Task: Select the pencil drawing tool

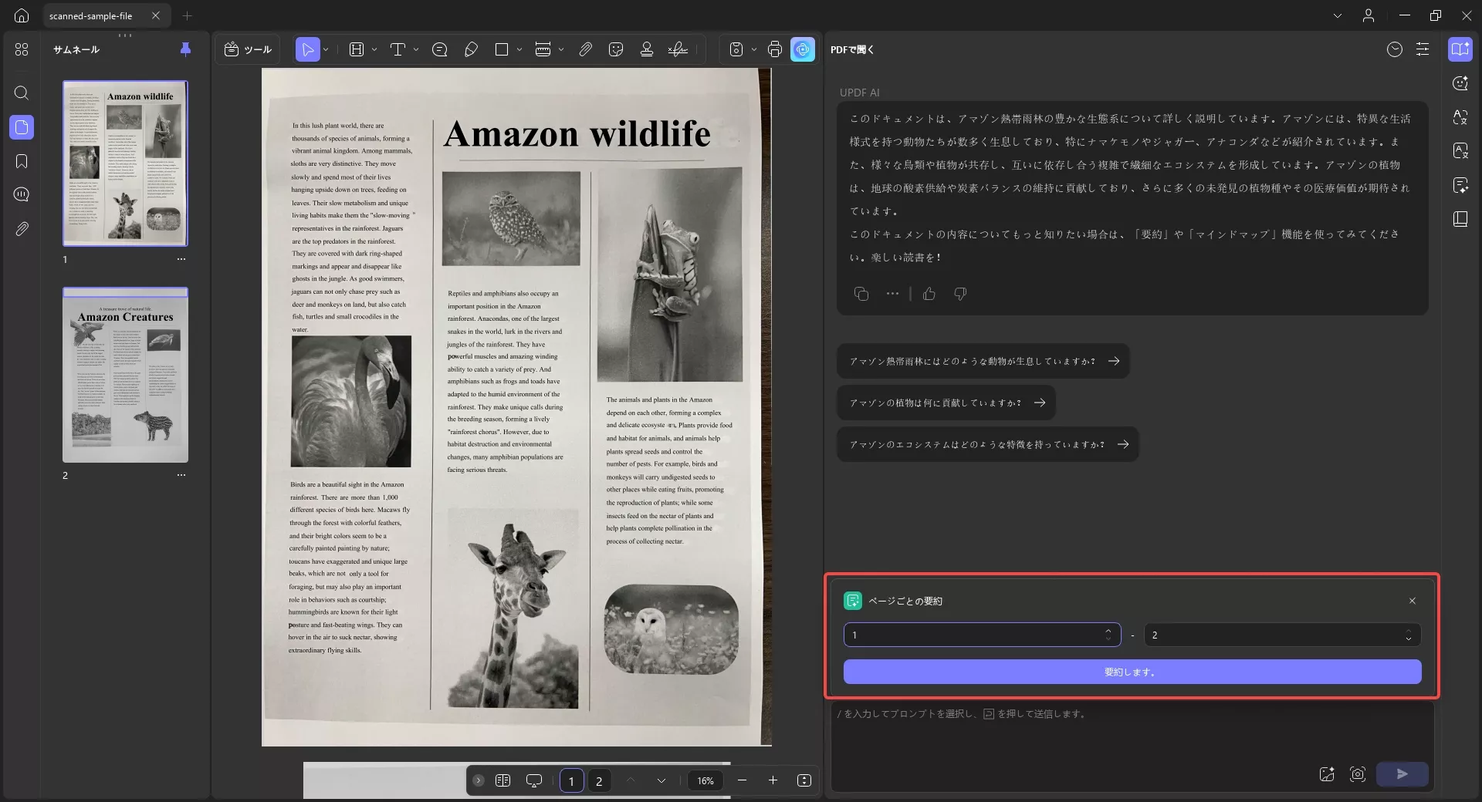Action: [471, 49]
